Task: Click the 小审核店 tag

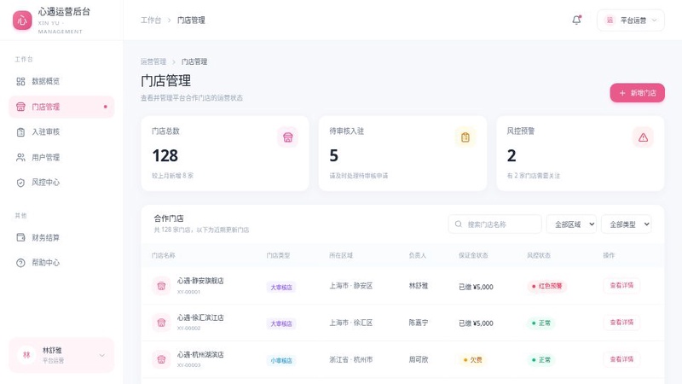Action: tap(281, 360)
